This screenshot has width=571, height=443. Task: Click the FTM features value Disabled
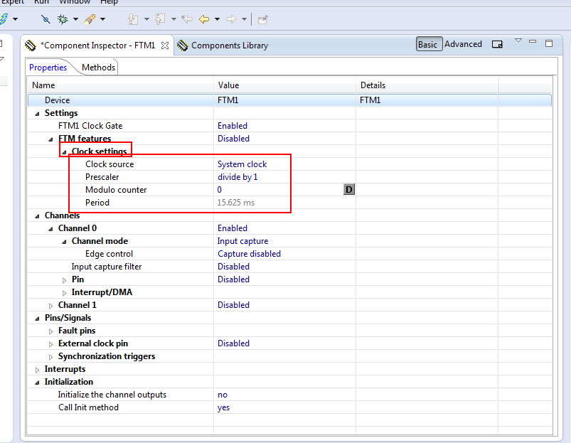click(233, 139)
